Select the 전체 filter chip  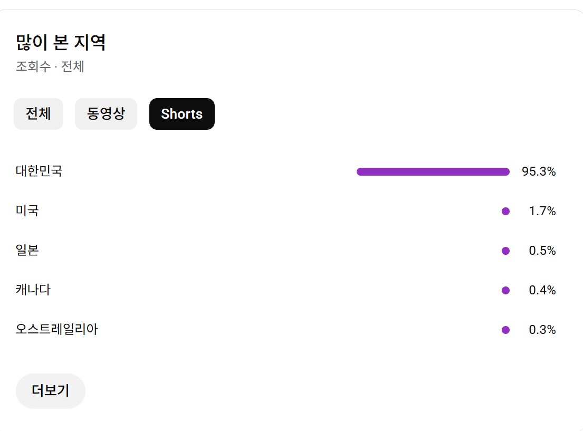tap(39, 114)
